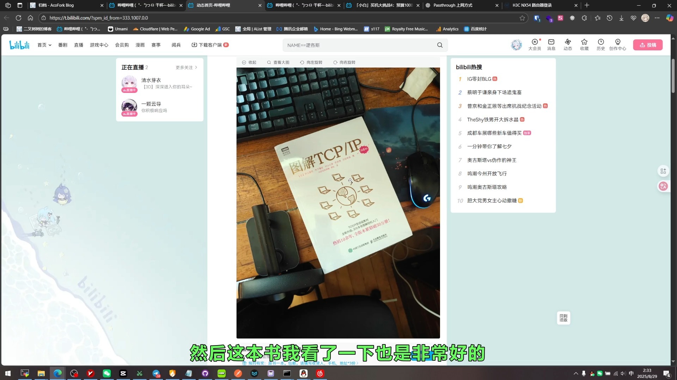
Task: Open 更多关注 arrow in live panel
Action: point(187,68)
